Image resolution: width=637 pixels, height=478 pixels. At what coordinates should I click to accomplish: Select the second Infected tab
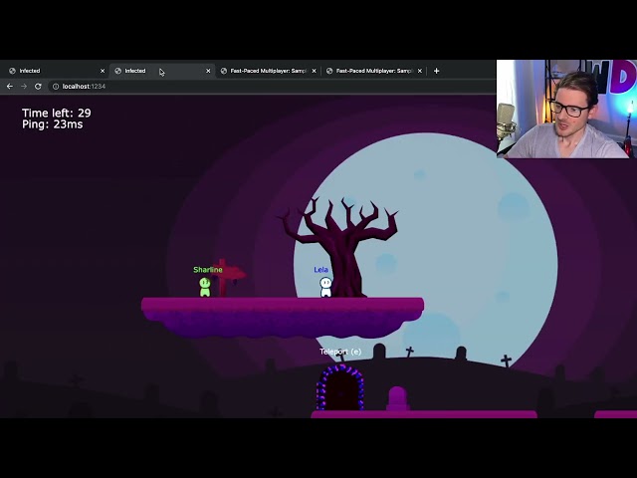(x=161, y=71)
